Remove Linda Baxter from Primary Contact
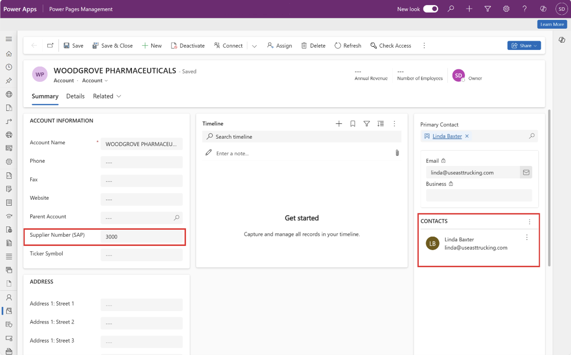The image size is (571, 355). (467, 136)
